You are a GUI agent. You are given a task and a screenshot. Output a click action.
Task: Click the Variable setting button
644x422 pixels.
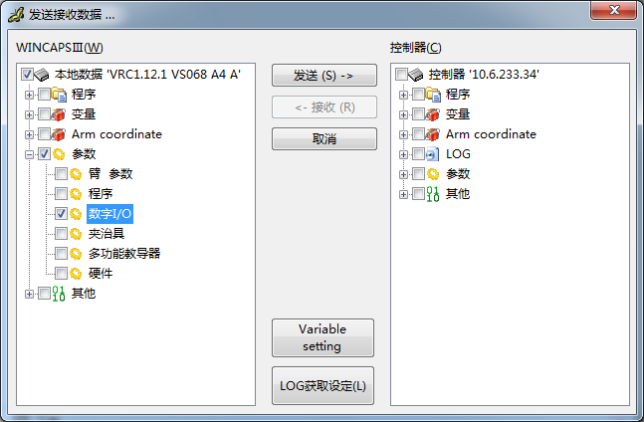pos(322,337)
